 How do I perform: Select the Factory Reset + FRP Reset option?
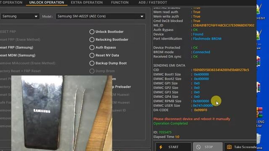point(20,71)
